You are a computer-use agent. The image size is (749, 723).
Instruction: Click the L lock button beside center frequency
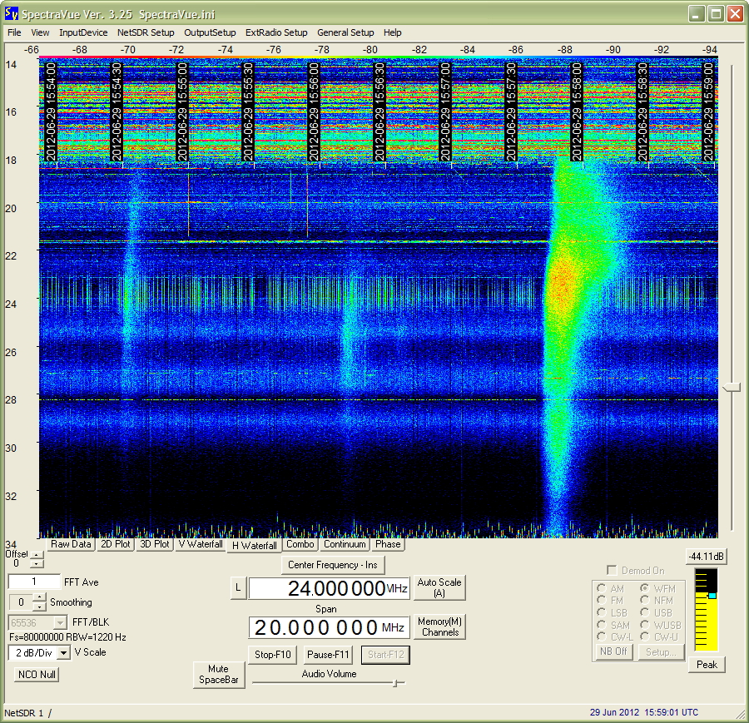click(238, 588)
